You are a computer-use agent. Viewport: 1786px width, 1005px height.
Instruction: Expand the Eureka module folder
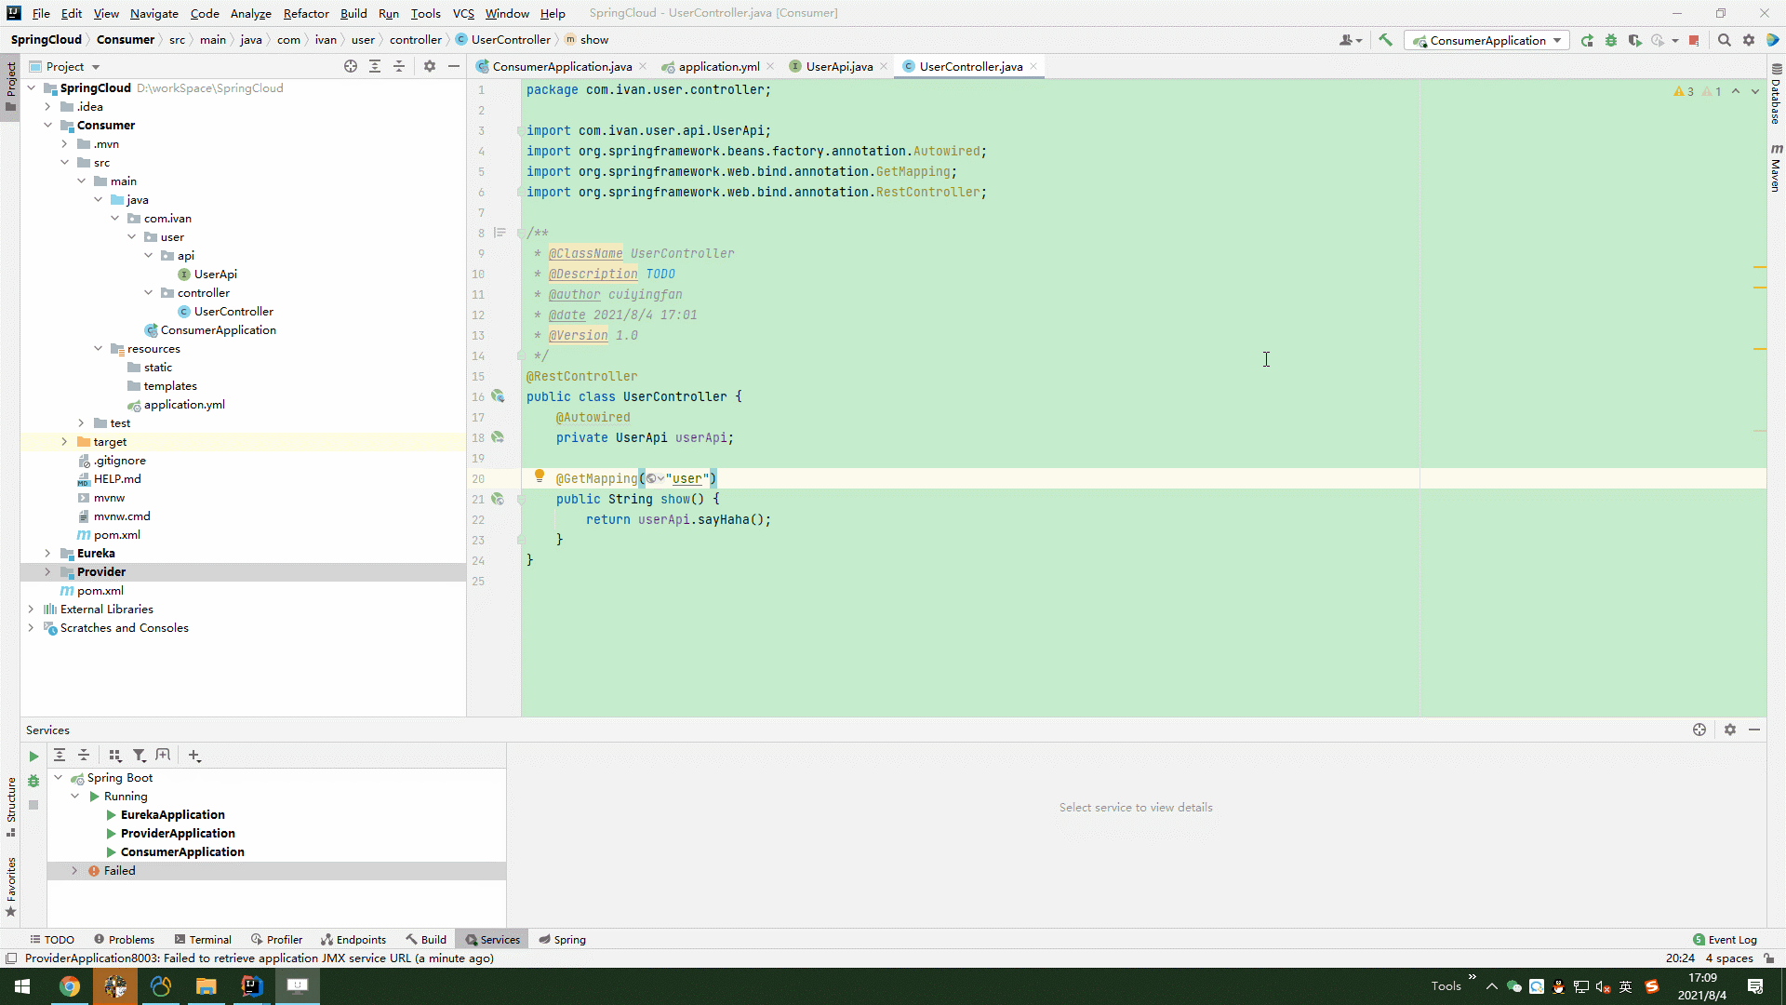point(47,553)
